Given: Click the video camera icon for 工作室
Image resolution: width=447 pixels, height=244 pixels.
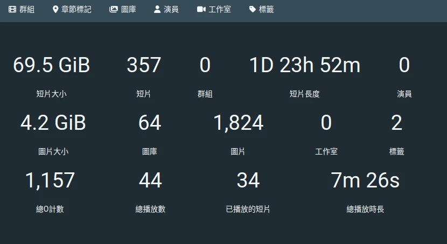Looking at the screenshot, I should pos(201,9).
